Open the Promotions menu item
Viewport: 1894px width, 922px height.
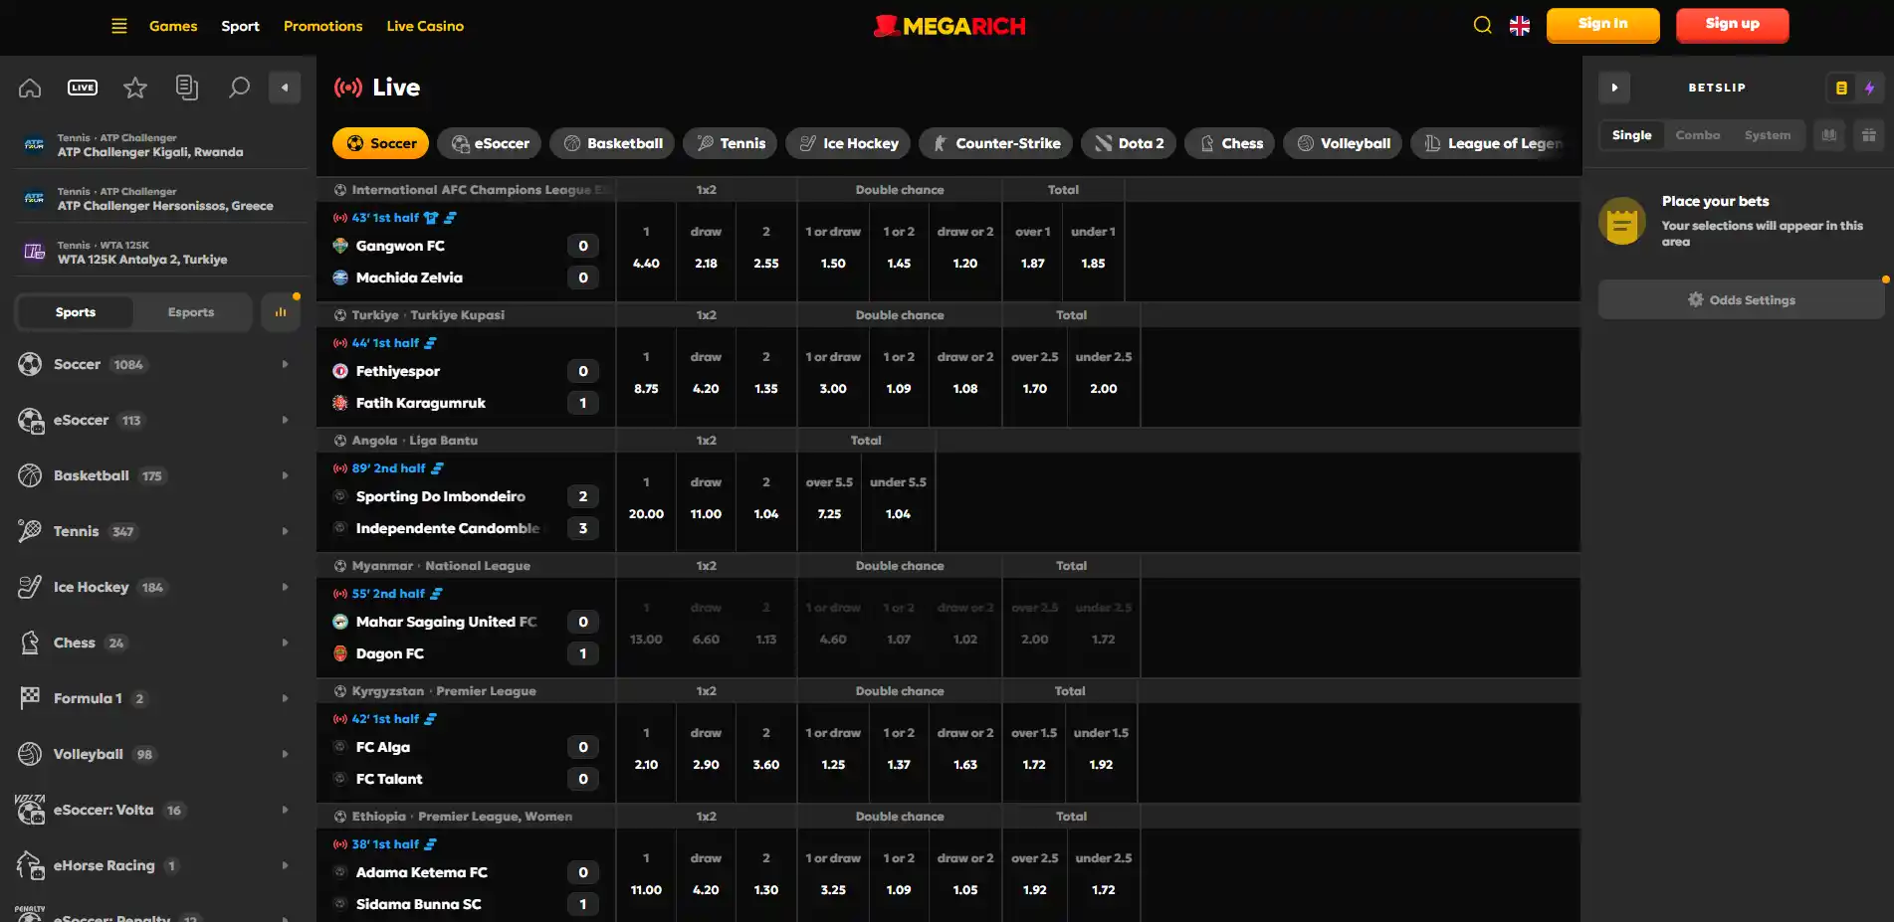[x=322, y=26]
